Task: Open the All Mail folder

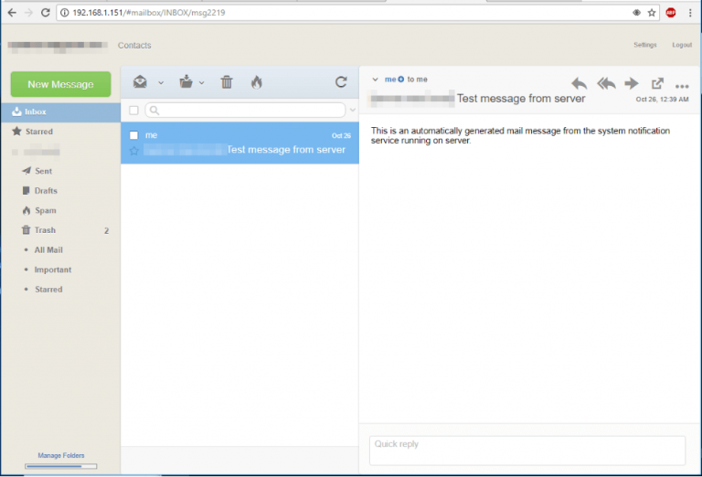Action: [x=48, y=249]
